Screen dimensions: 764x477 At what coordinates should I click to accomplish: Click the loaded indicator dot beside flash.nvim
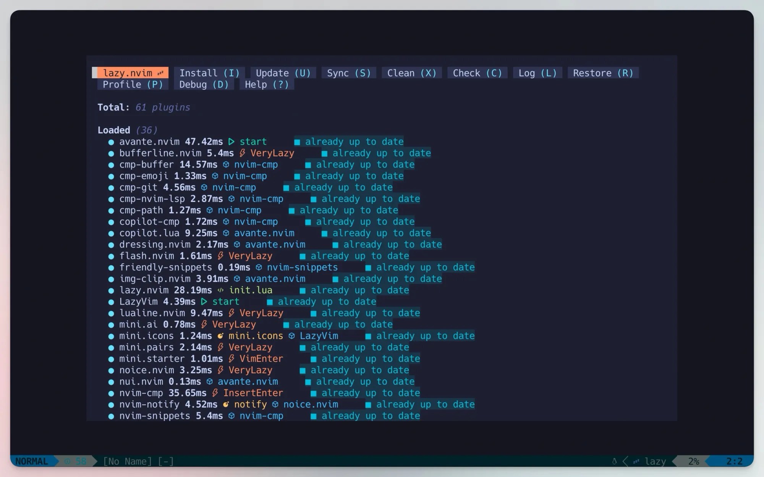point(111,256)
